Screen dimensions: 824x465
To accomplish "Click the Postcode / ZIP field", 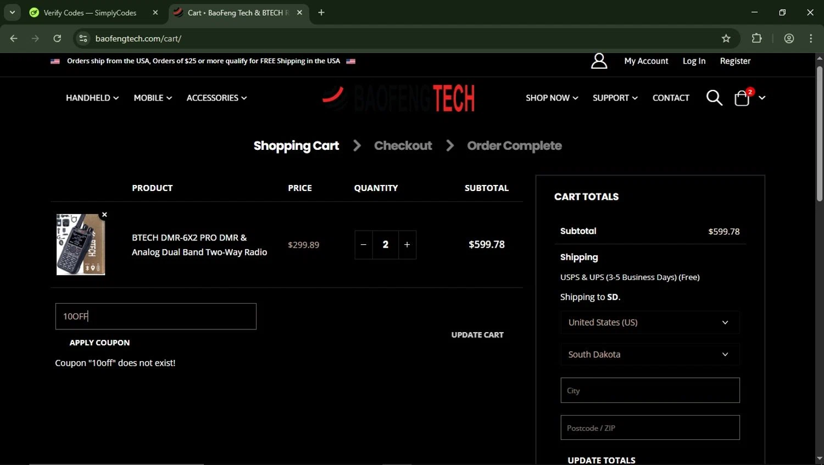I will (x=650, y=428).
